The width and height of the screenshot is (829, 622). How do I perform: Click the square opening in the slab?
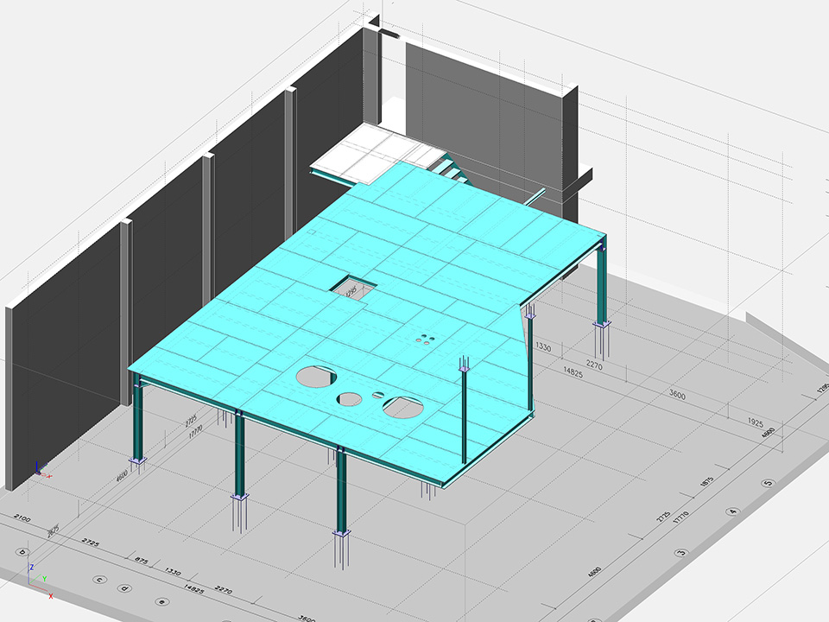click(351, 288)
